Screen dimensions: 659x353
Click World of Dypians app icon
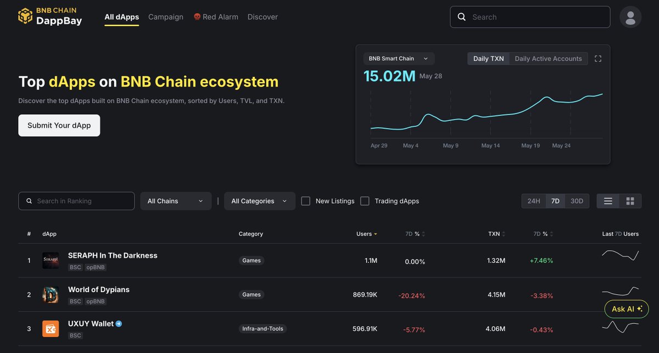(51, 295)
